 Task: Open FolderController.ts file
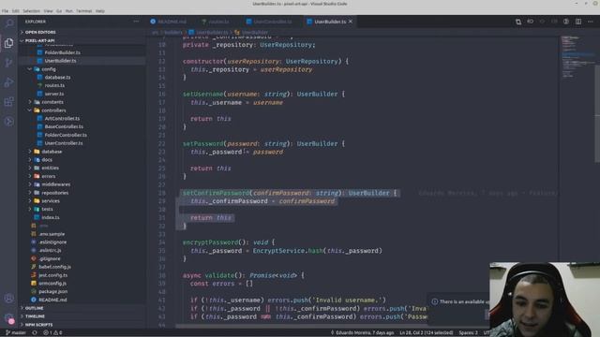(66, 135)
